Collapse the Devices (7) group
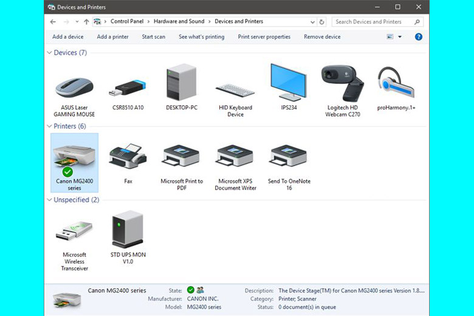The height and width of the screenshot is (316, 474). 49,53
